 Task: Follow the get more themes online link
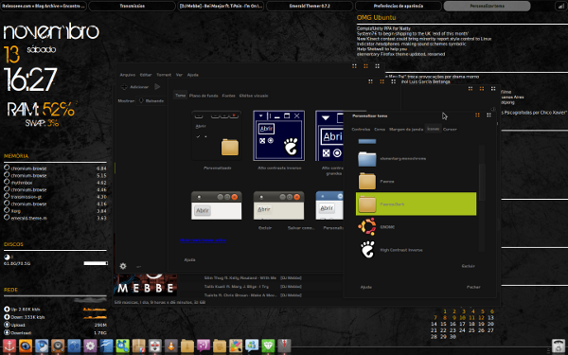pos(204,240)
